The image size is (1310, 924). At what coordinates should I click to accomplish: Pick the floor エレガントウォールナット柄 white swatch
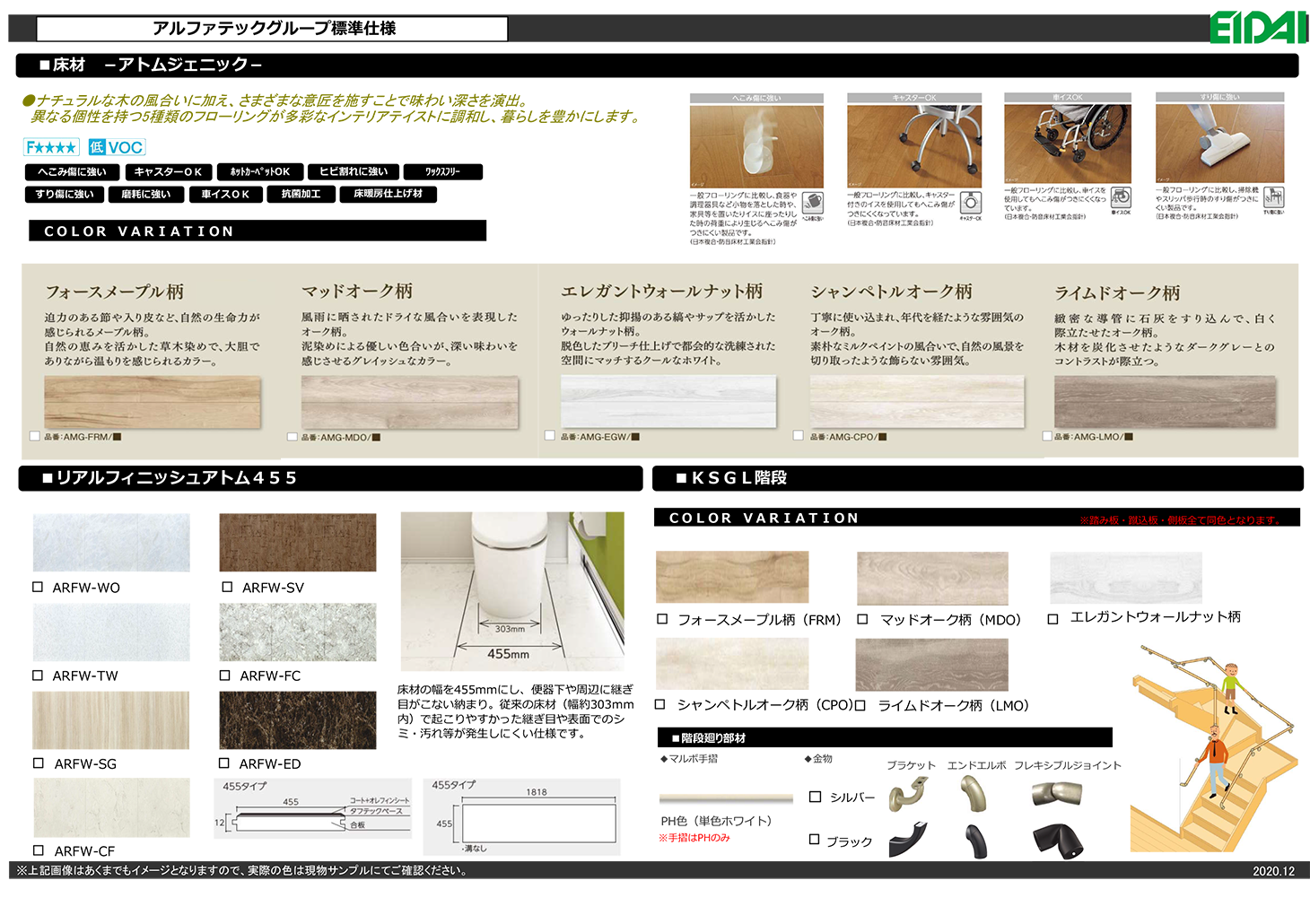click(x=668, y=401)
